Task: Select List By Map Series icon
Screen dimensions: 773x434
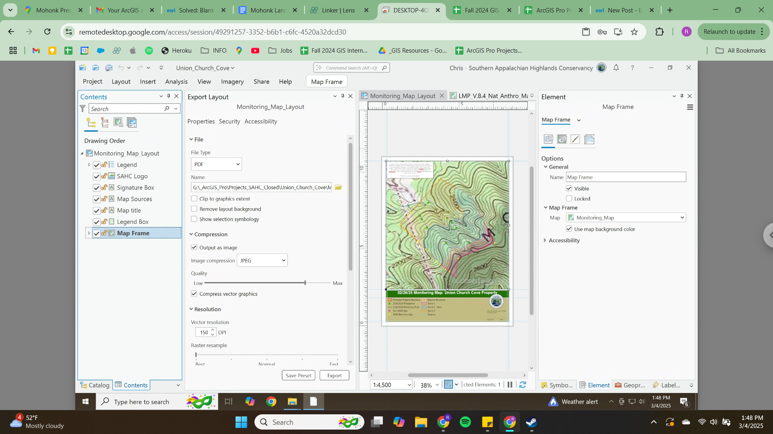Action: pos(132,123)
